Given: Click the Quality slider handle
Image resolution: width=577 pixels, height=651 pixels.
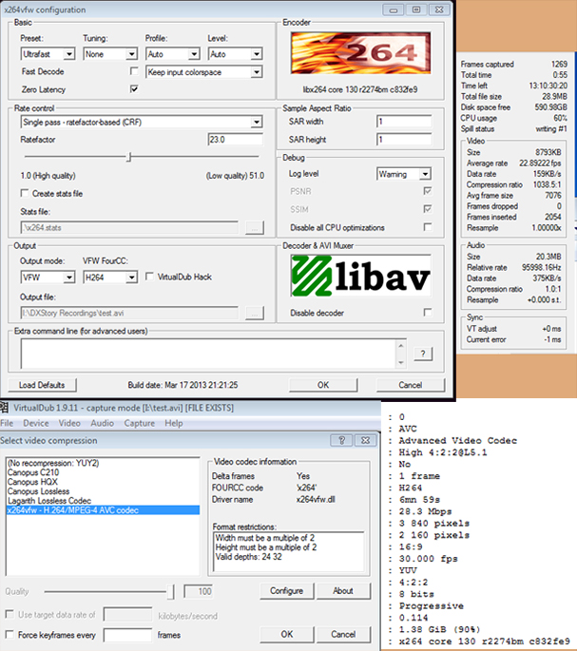Looking at the screenshot, I should pos(170,592).
